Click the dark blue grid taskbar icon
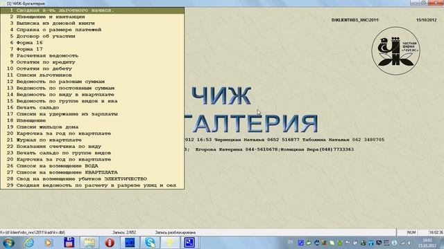 coord(130,243)
